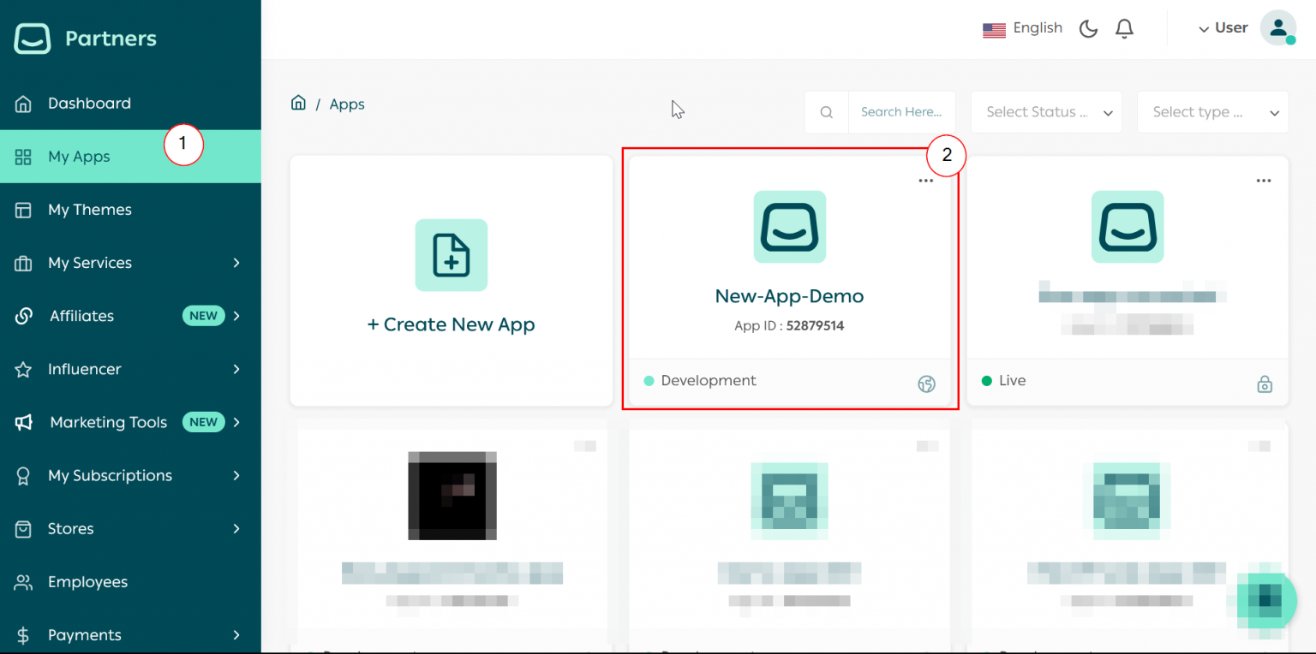This screenshot has width=1316, height=654.
Task: Click the globe icon on New-App-Demo card
Action: (x=926, y=384)
